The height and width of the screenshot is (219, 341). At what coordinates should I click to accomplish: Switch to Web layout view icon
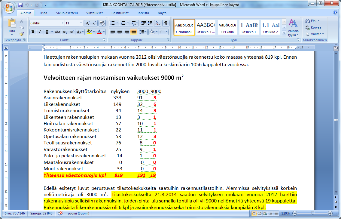265,213
